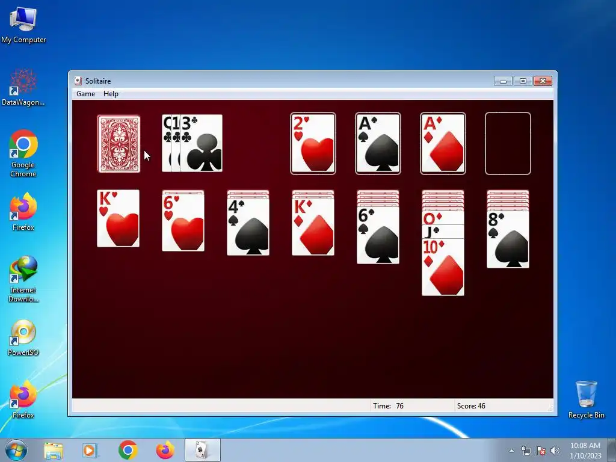Image resolution: width=616 pixels, height=462 pixels.
Task: Select the 4 of spades tableau card
Action: pos(248,227)
